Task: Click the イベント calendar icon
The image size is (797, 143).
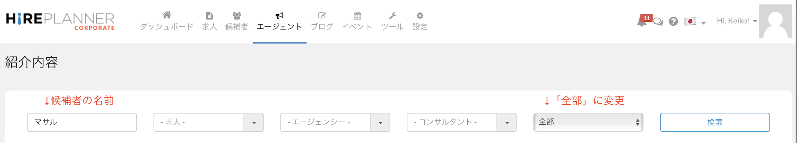Action: click(x=357, y=16)
